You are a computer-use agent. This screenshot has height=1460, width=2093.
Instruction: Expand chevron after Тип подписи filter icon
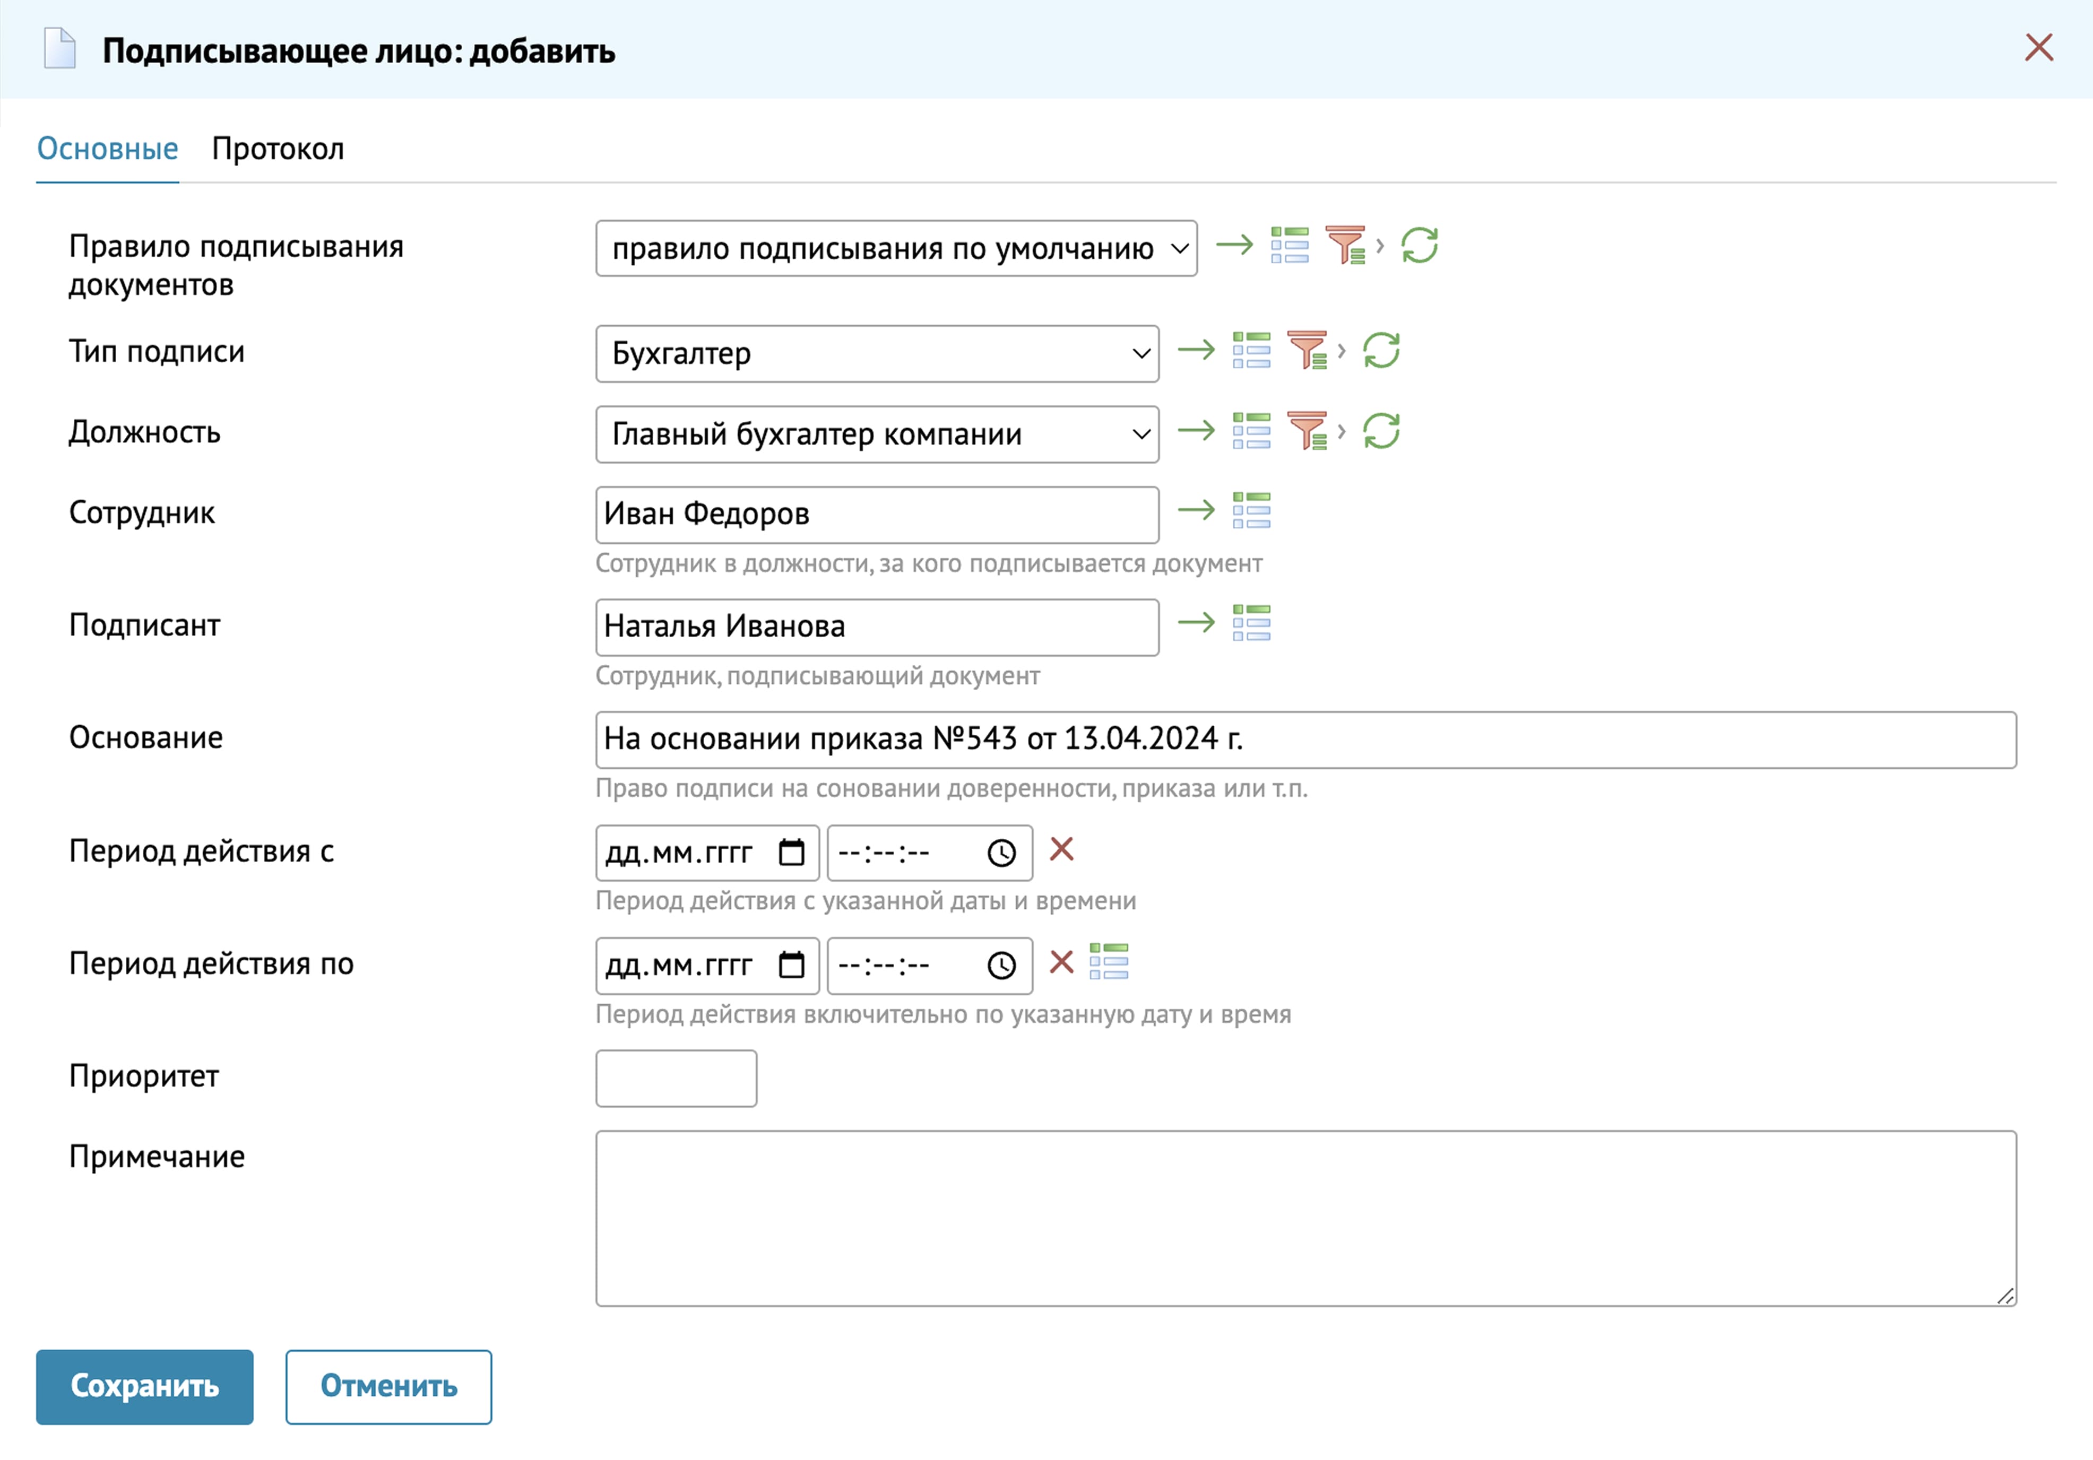click(1342, 350)
